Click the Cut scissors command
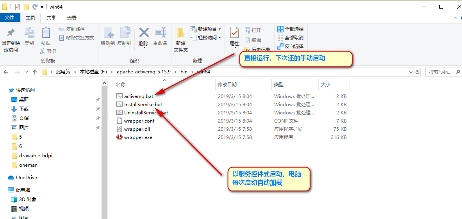The image size is (462, 219). tap(48, 51)
